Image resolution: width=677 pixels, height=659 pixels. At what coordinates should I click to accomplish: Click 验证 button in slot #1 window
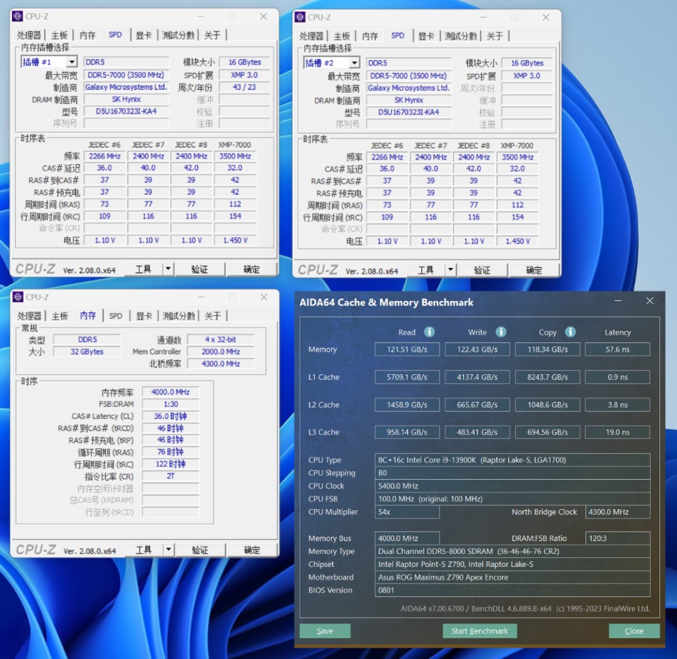(199, 270)
